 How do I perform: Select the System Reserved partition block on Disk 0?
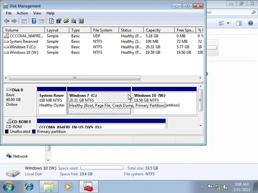[52, 101]
